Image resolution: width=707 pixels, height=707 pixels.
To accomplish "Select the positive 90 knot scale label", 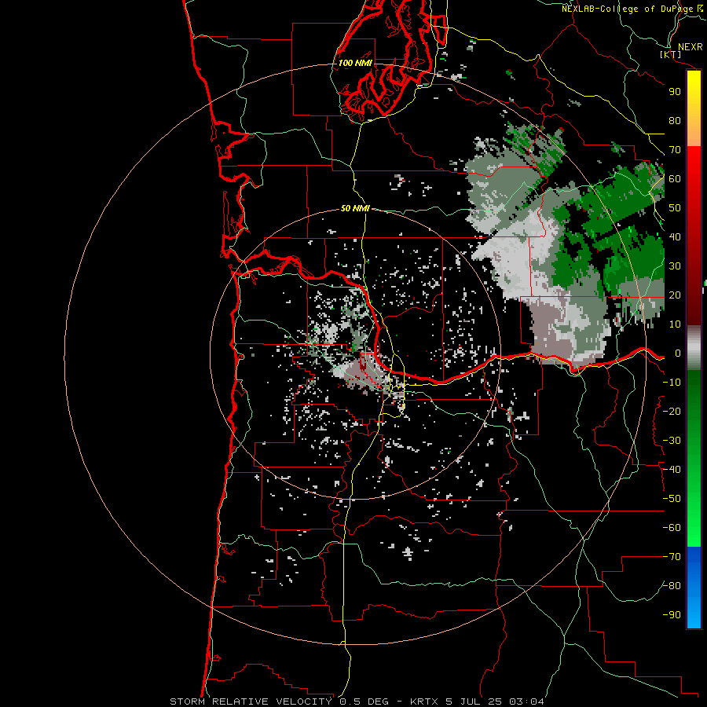I will click(x=675, y=92).
